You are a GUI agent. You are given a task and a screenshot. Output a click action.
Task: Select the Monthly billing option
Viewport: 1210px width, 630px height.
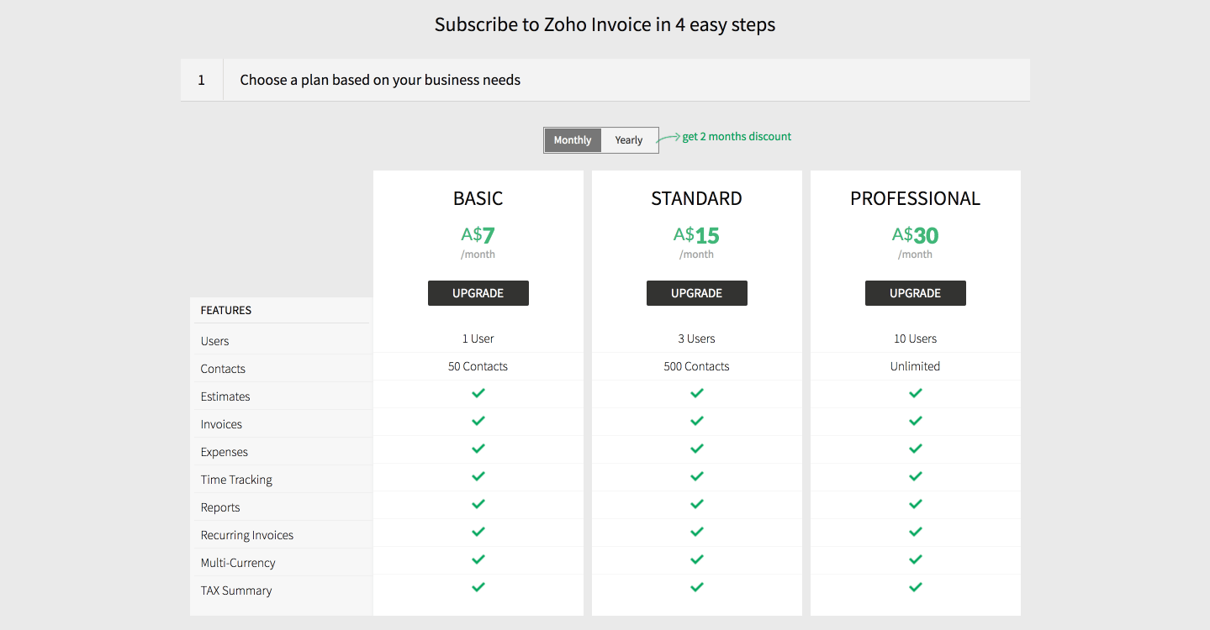coord(572,139)
